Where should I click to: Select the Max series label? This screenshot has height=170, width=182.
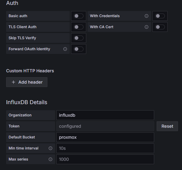18,159
